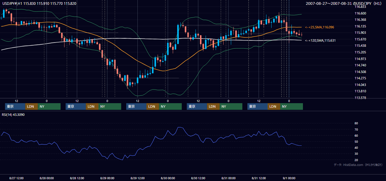The height and width of the screenshot is (181, 386).
Task: Click the LDN session bar for 8/28
Action: pyautogui.click(x=92, y=106)
